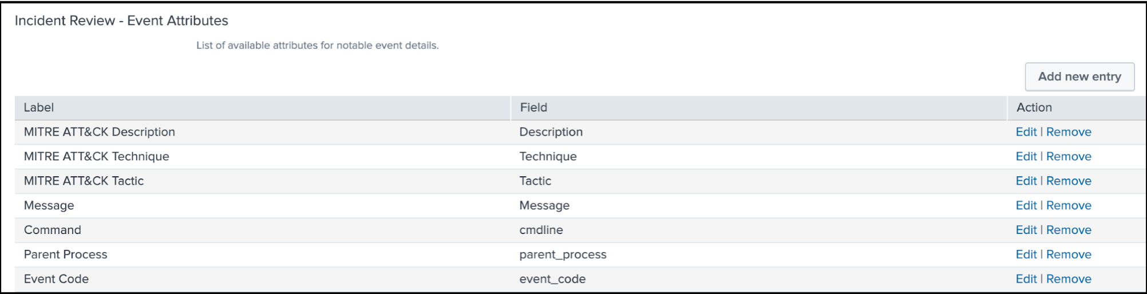
Task: Select the Label column header
Action: pyautogui.click(x=262, y=108)
